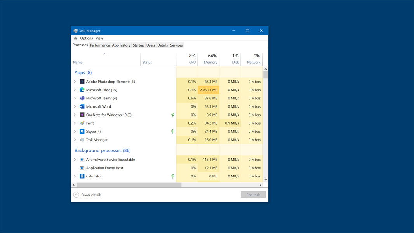Click the horizontal scrollbar thumb
Screen dimensions: 414x233
point(129,185)
